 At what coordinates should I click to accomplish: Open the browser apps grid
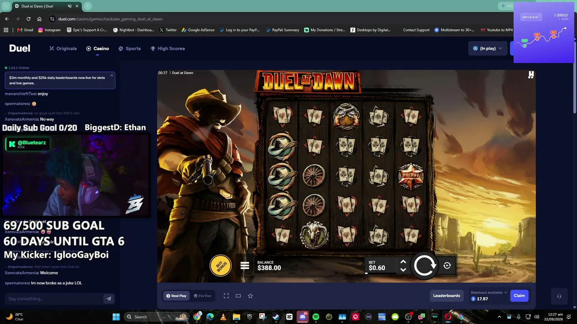[6, 30]
